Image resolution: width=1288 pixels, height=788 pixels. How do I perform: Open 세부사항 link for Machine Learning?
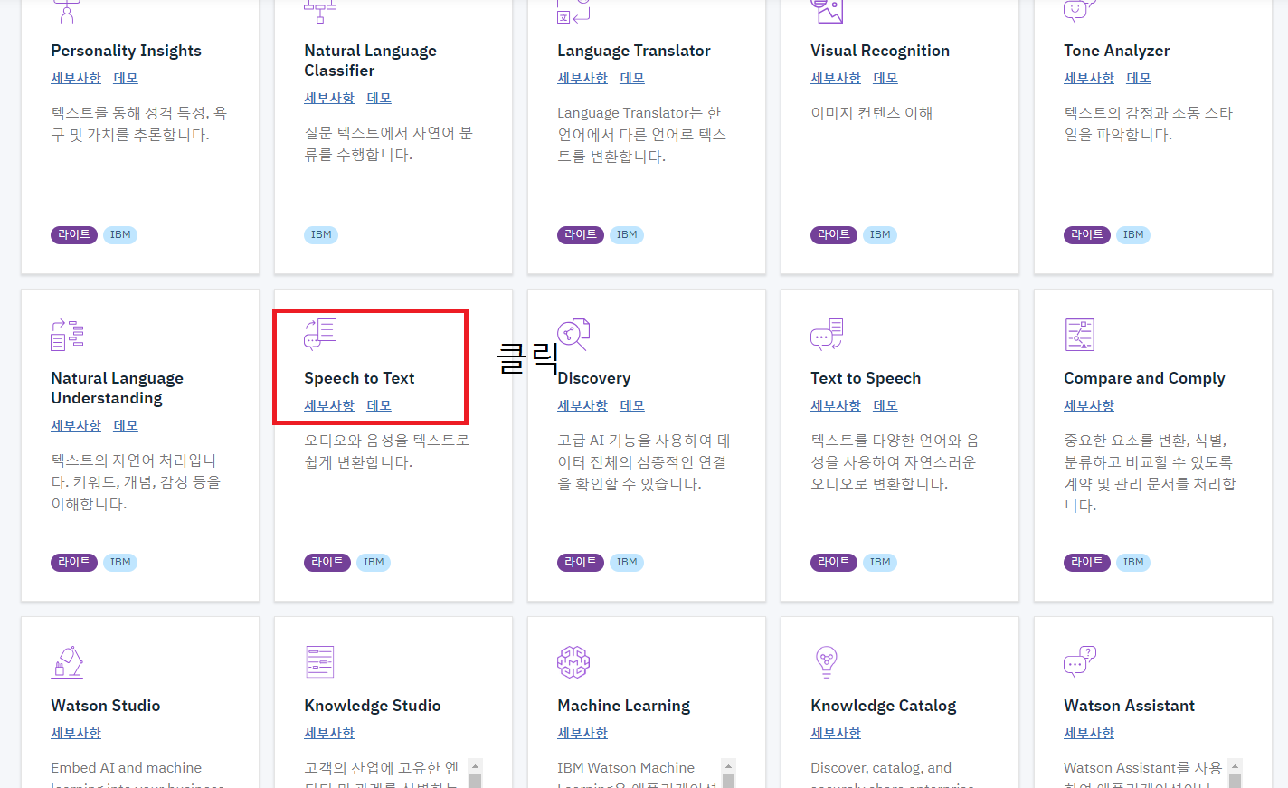[582, 734]
